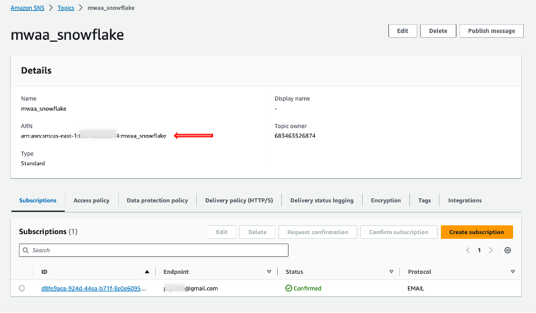Screen dimensions: 536x313
Task: Open Amazon SNS breadcrumb link
Action: click(28, 8)
